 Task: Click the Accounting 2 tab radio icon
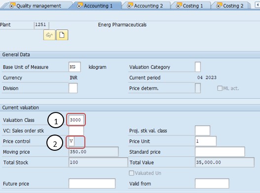coord(129,6)
